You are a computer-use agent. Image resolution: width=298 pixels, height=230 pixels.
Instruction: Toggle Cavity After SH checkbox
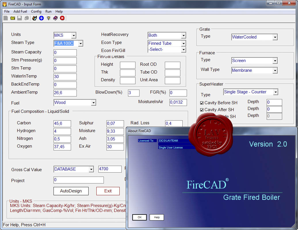(x=202, y=110)
